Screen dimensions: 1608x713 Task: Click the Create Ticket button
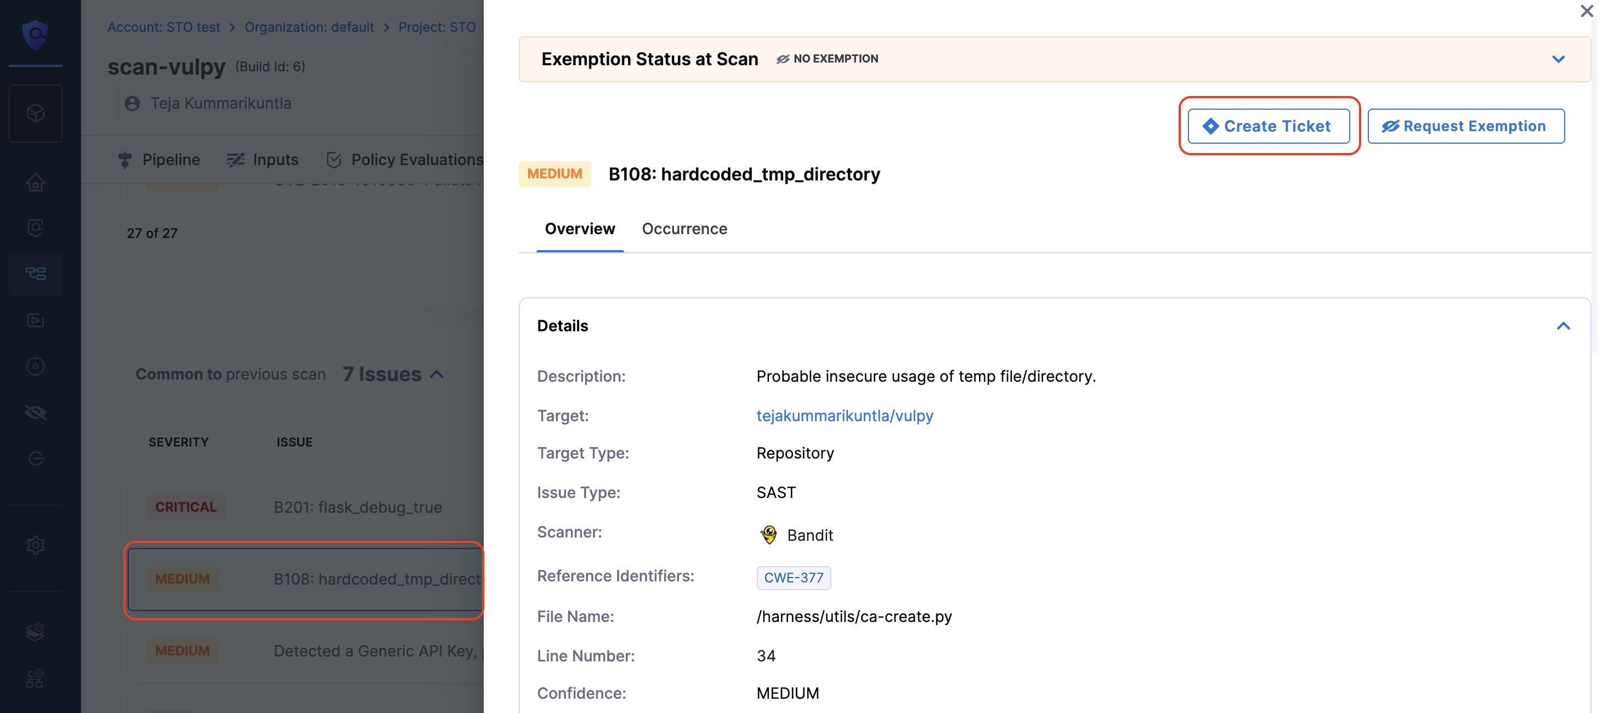tap(1268, 126)
